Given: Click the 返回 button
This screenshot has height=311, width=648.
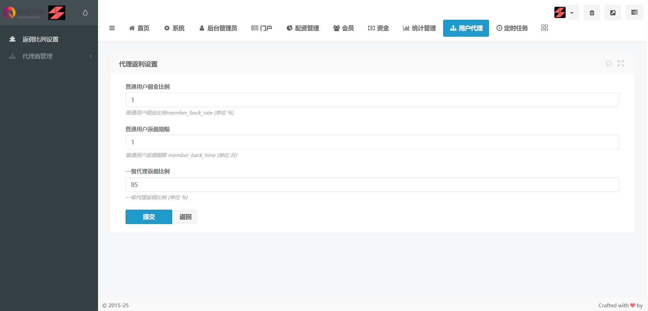Looking at the screenshot, I should pos(185,217).
